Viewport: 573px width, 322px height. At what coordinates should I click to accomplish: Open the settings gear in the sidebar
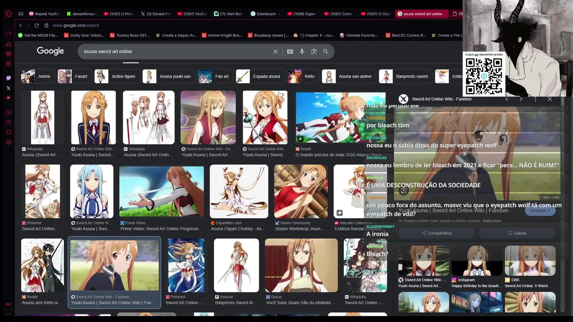9,142
